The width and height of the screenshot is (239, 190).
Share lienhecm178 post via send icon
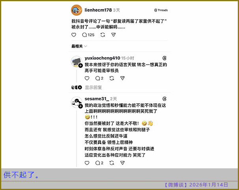[114, 35]
